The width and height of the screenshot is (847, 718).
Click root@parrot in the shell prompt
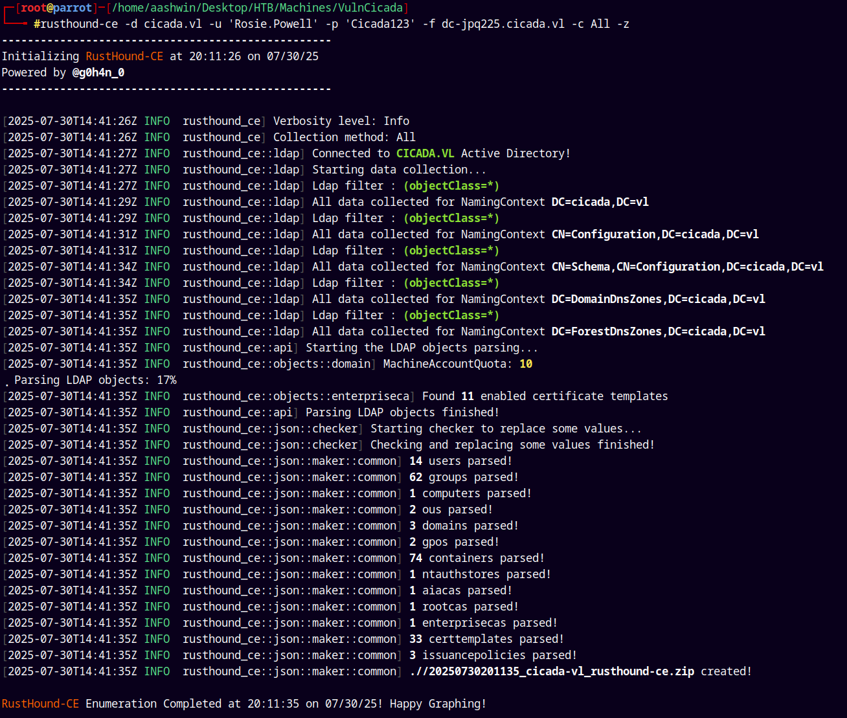point(56,8)
